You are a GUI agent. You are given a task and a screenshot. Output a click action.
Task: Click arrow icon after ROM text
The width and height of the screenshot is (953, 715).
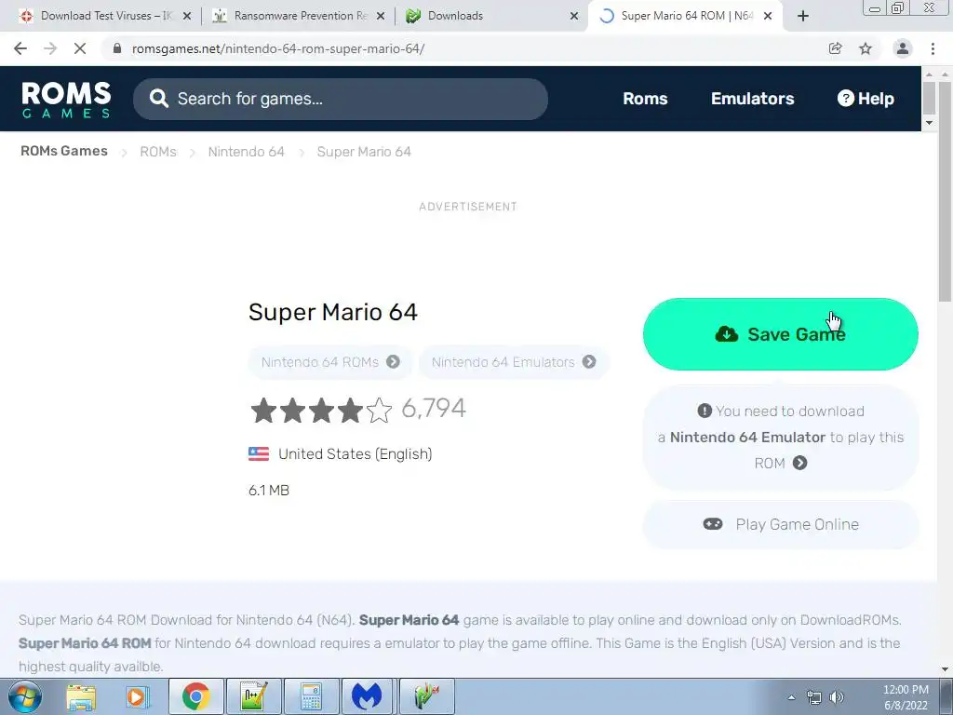pos(799,464)
